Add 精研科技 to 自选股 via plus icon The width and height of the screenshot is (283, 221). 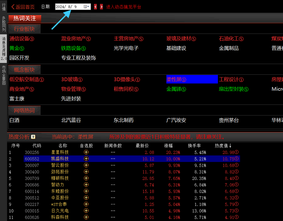86,178
